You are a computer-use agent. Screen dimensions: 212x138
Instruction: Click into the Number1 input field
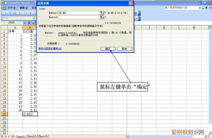click(x=79, y=13)
